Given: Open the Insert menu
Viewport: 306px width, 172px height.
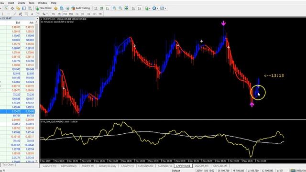Looking at the screenshot, I should pyautogui.click(x=11, y=3).
